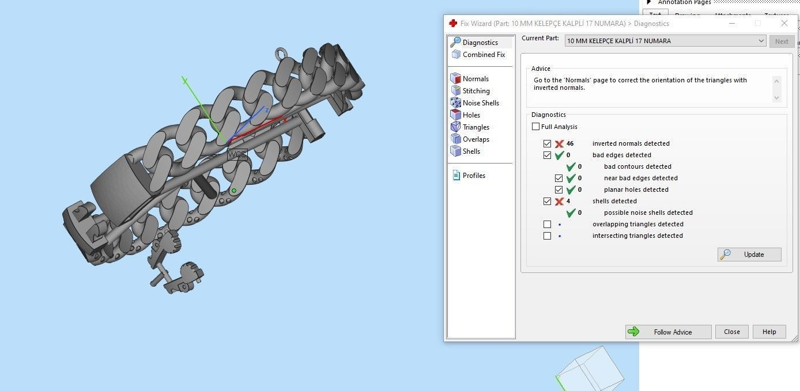Open Help for the Fix Wizard

[769, 332]
